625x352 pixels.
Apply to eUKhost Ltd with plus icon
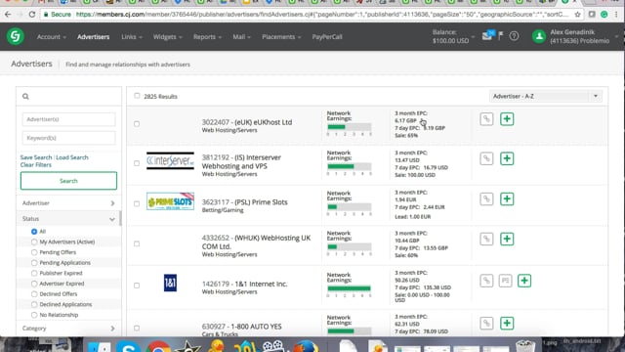(x=507, y=119)
